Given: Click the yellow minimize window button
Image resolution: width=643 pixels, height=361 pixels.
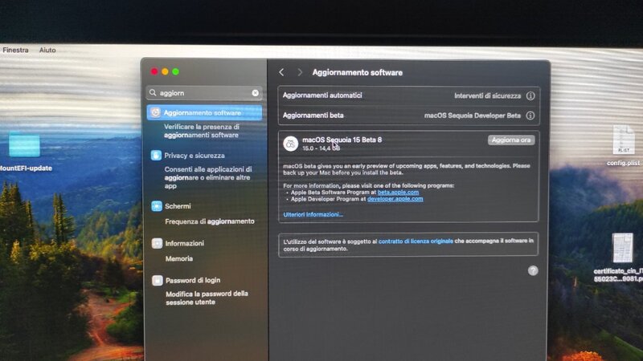Looking at the screenshot, I should (165, 71).
